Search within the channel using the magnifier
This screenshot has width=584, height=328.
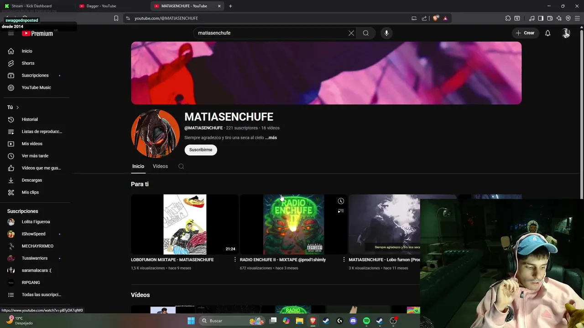pos(181,166)
